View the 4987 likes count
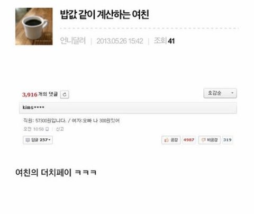 [x=189, y=140]
